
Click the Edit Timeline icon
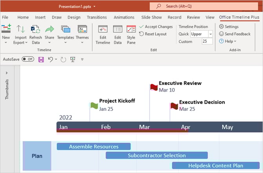[103, 30]
